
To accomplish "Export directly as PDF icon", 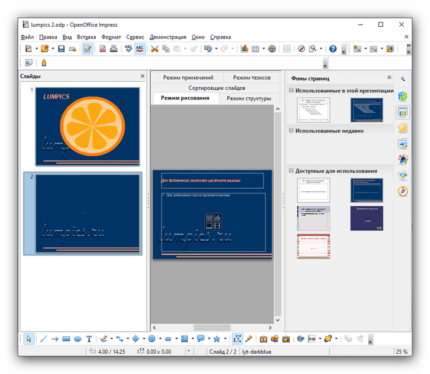I will click(x=102, y=49).
